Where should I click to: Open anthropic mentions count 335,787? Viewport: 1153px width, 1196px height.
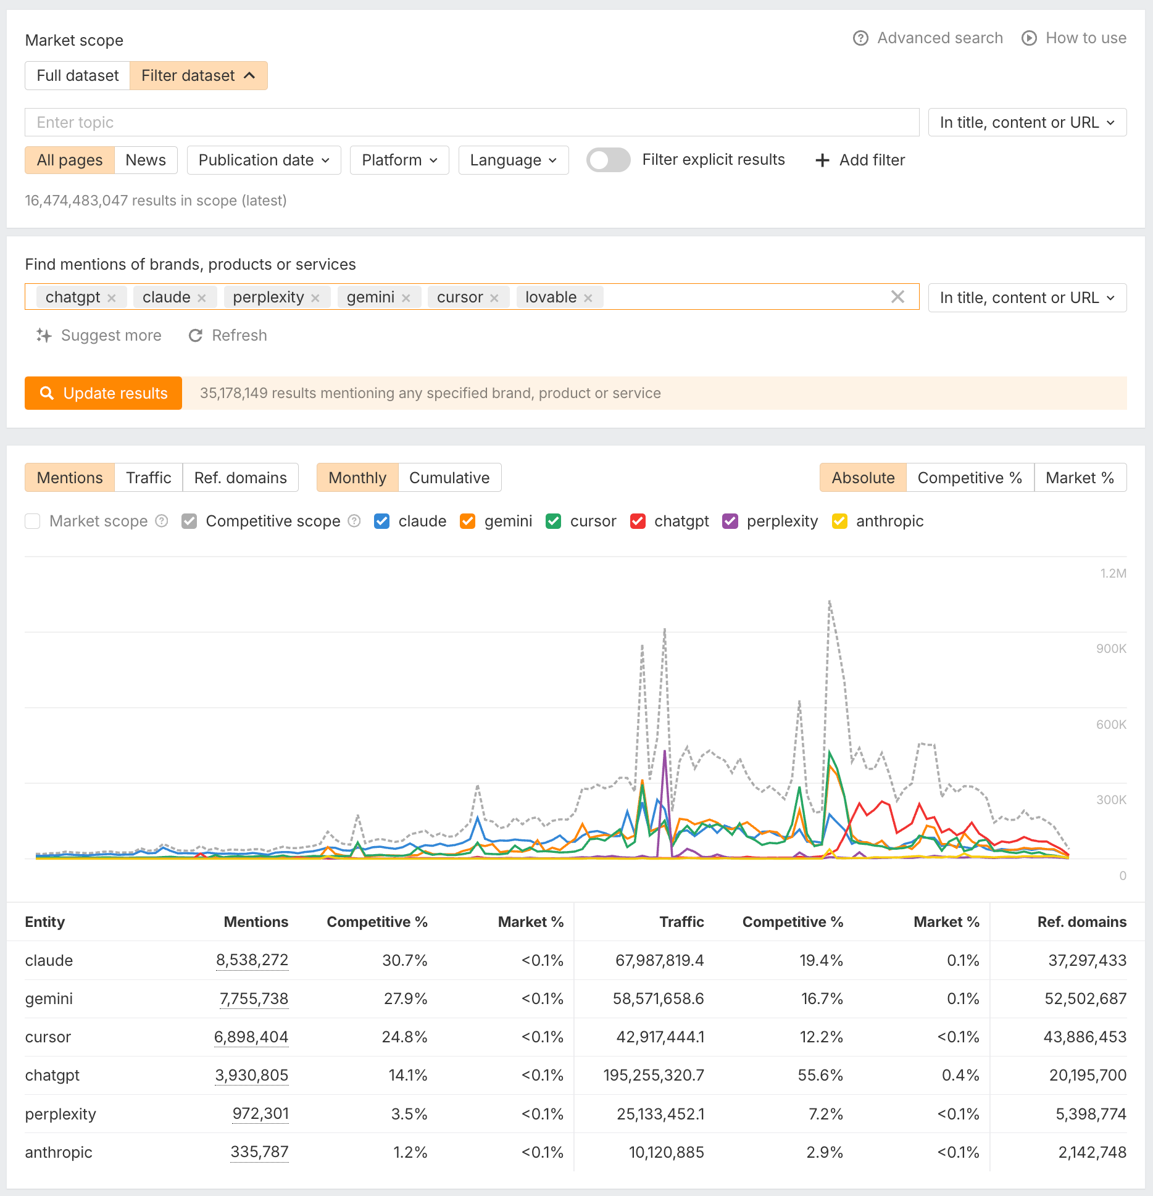[259, 1152]
